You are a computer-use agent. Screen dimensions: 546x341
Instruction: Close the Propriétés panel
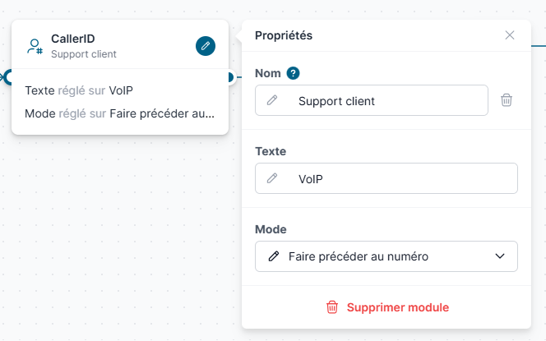pyautogui.click(x=510, y=35)
